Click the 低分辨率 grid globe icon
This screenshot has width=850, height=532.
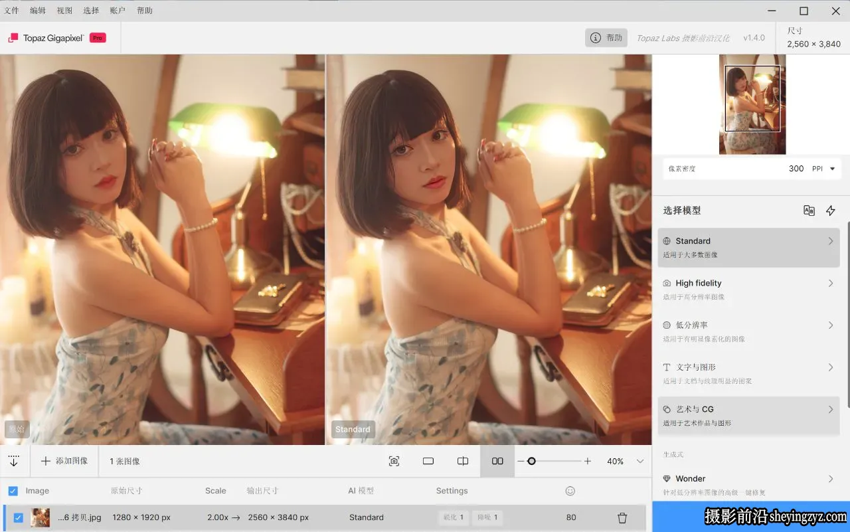coord(667,325)
